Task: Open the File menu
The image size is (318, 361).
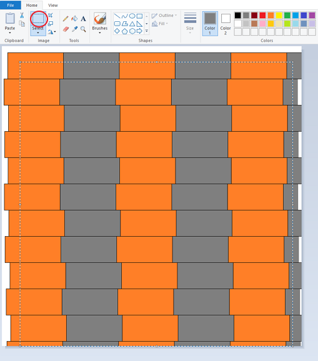Action: [x=11, y=5]
